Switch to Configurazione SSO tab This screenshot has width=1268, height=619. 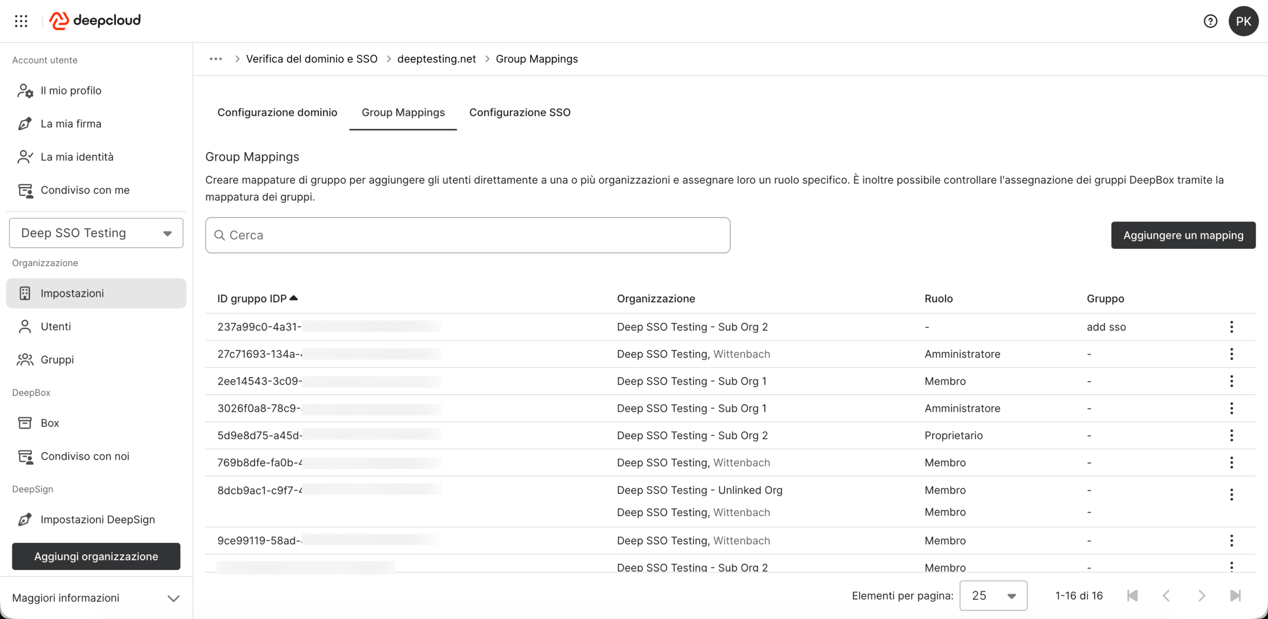(520, 112)
